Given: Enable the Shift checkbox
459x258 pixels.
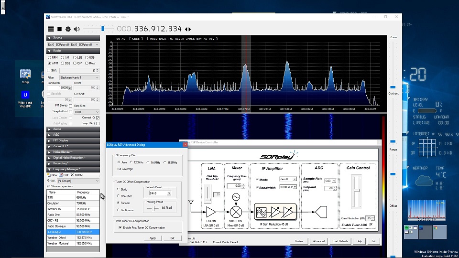Looking at the screenshot, I should (49, 71).
